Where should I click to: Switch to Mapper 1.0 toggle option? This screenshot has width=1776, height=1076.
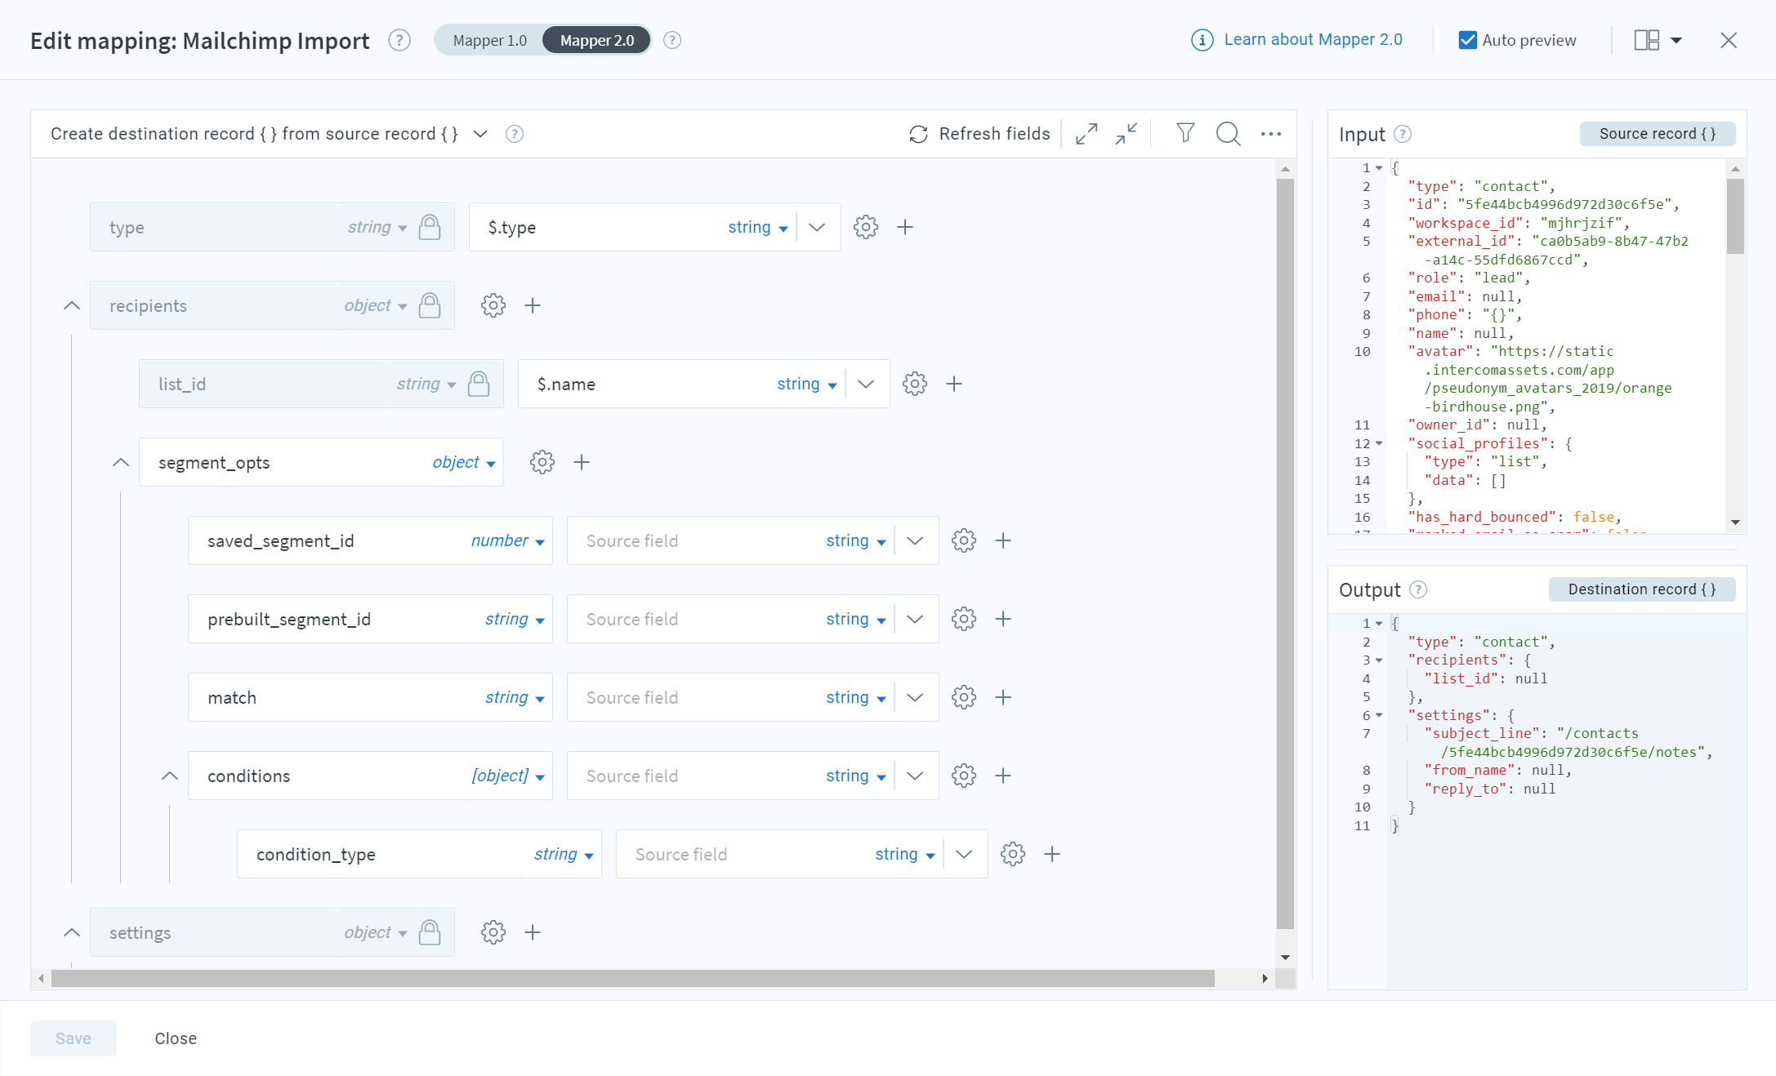[x=489, y=40]
